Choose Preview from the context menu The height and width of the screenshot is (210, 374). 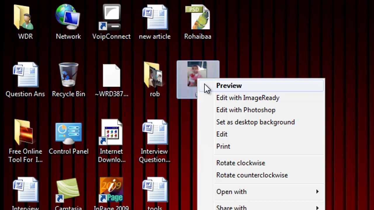(261, 86)
